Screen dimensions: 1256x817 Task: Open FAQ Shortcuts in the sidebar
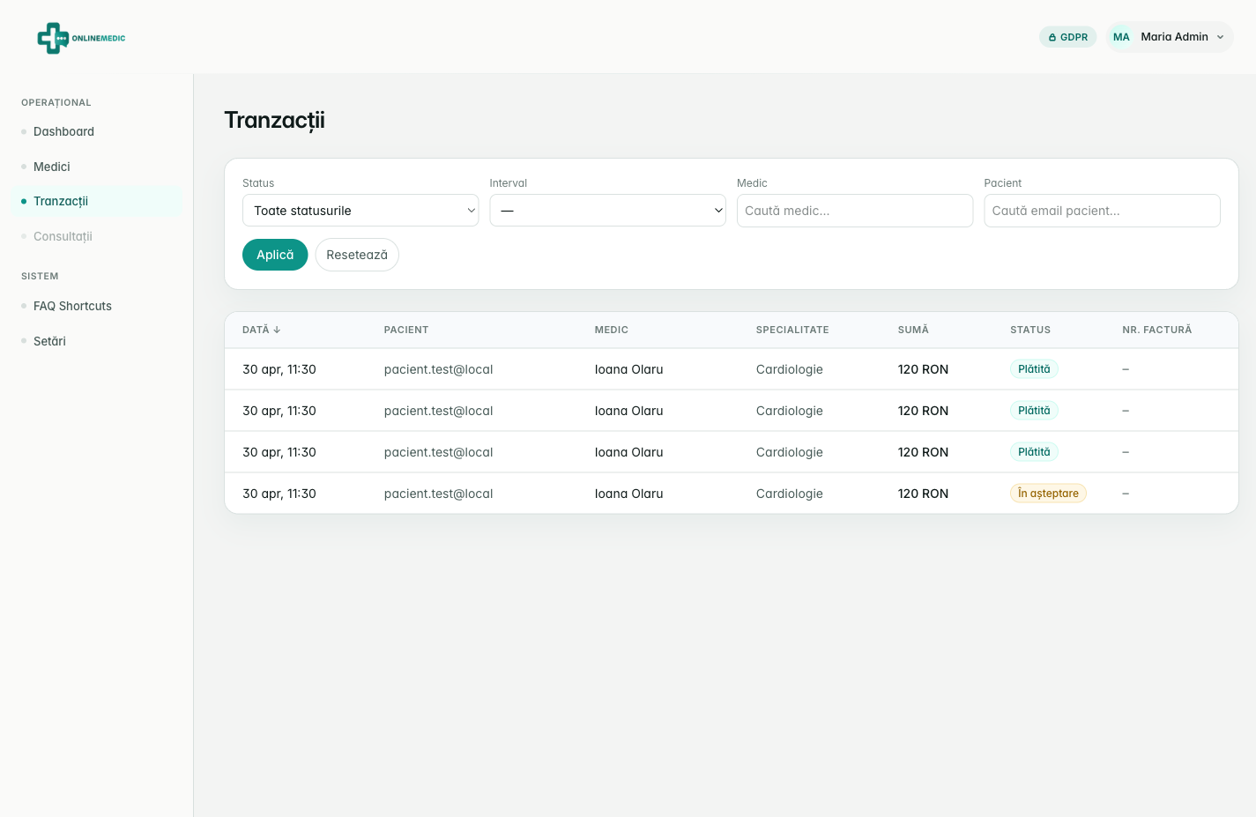click(x=72, y=306)
